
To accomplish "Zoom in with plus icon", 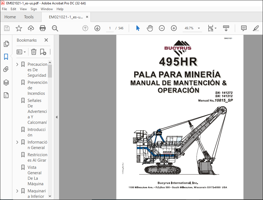I will point(174,28).
